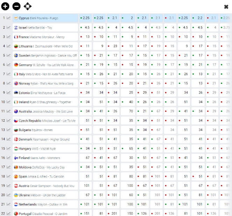Open Lithuania When We're Old entry

45,46
